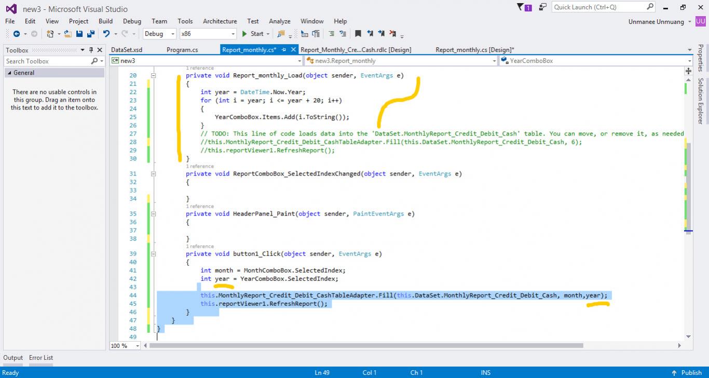Click the Send Feedback icon
The height and width of the screenshot is (378, 709).
(542, 7)
